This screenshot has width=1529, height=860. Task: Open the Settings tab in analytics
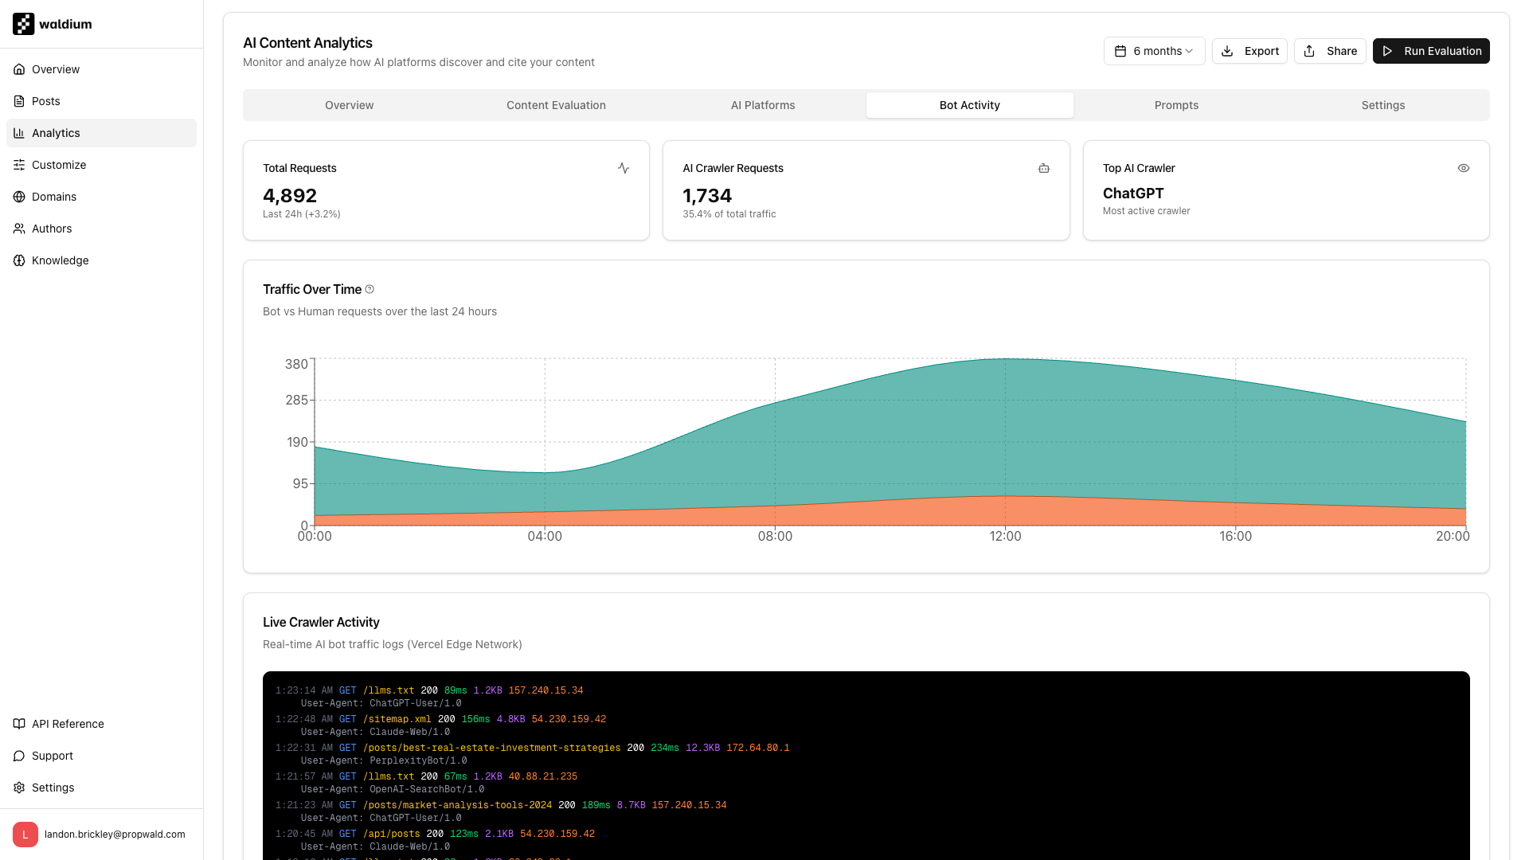1383,105
